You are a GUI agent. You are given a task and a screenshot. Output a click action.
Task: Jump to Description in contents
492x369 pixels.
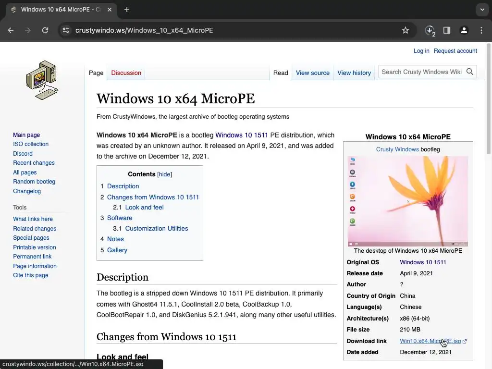tap(123, 186)
